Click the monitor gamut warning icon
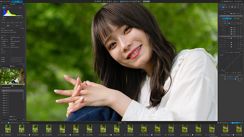This screenshot has height=137, width=244. pos(20,8)
